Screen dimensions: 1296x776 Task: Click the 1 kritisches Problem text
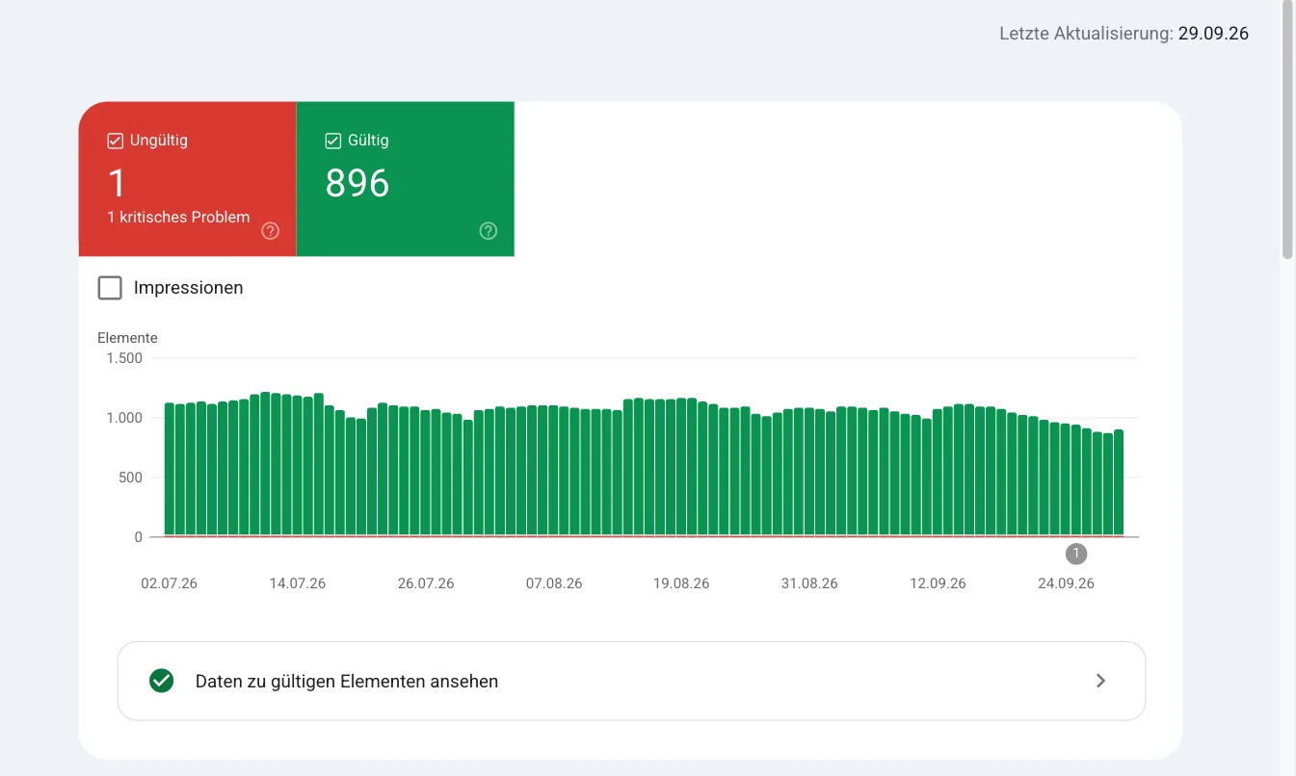coord(178,218)
